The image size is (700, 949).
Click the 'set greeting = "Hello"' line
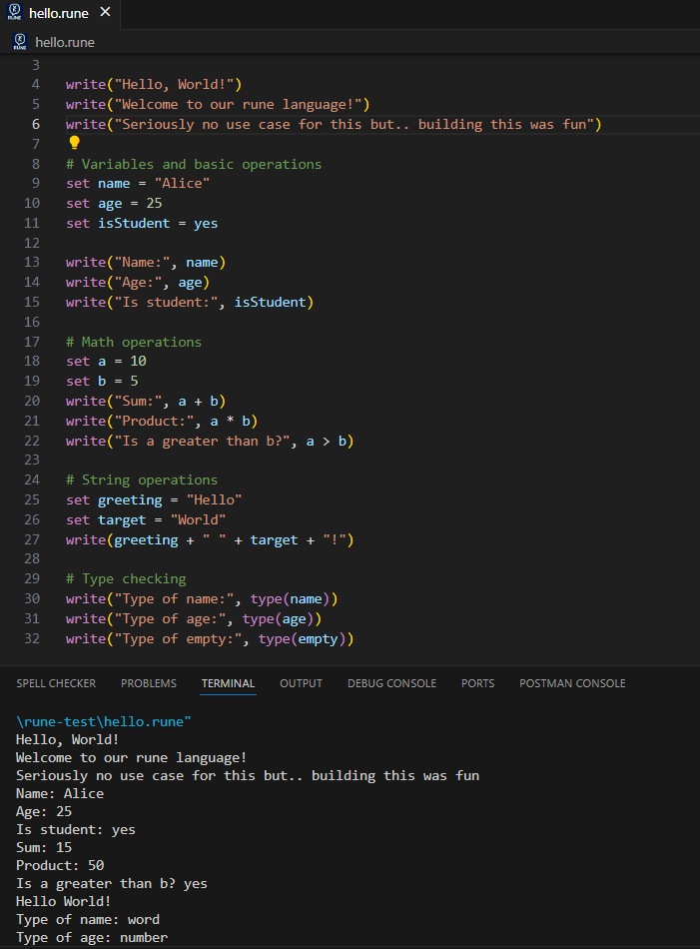154,499
